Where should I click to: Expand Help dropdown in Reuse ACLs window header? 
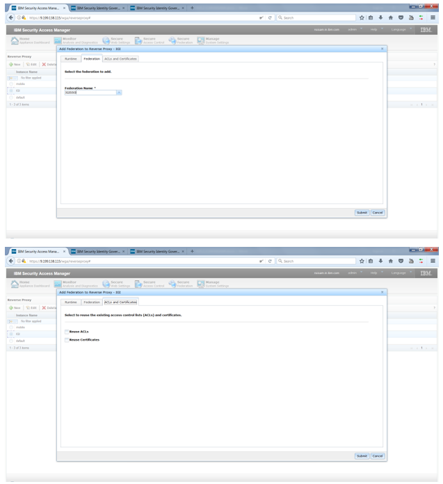tap(377, 273)
